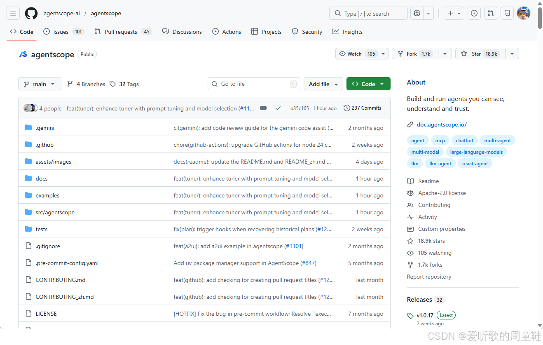This screenshot has width=543, height=345.
Task: Open the Add file dropdown
Action: 323,84
